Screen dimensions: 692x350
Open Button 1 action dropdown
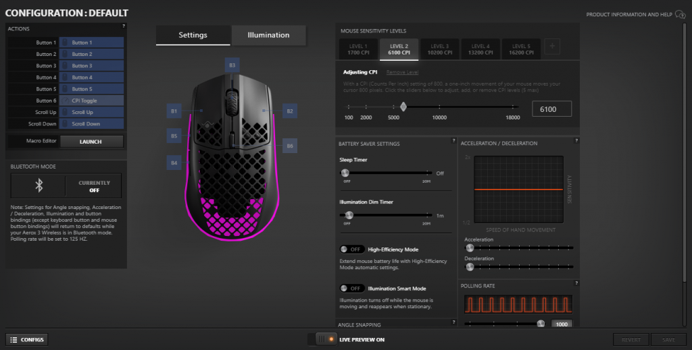tap(91, 42)
